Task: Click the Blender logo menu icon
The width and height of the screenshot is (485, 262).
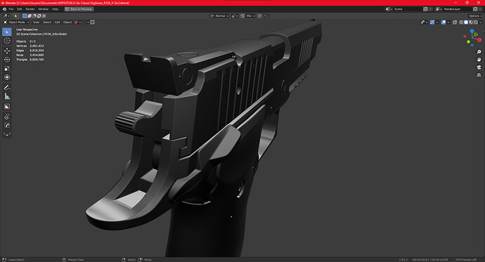Action: [x=4, y=9]
